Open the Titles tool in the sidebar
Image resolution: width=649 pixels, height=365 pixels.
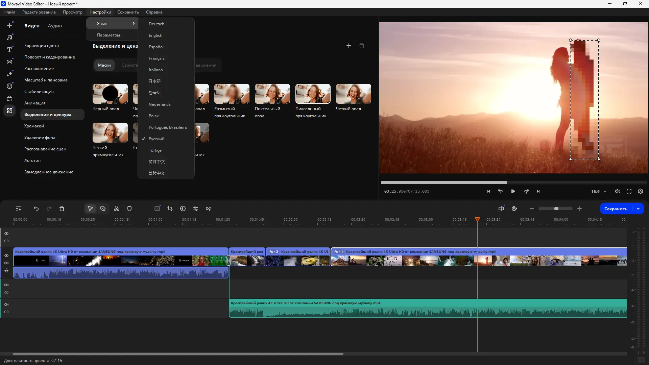(9, 50)
